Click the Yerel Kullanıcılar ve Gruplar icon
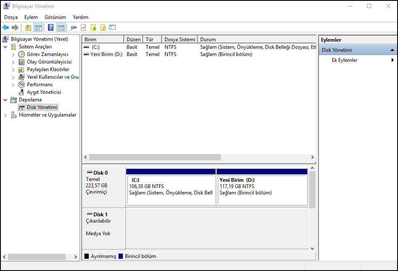Viewport: 398px width, 271px height. pyautogui.click(x=21, y=77)
